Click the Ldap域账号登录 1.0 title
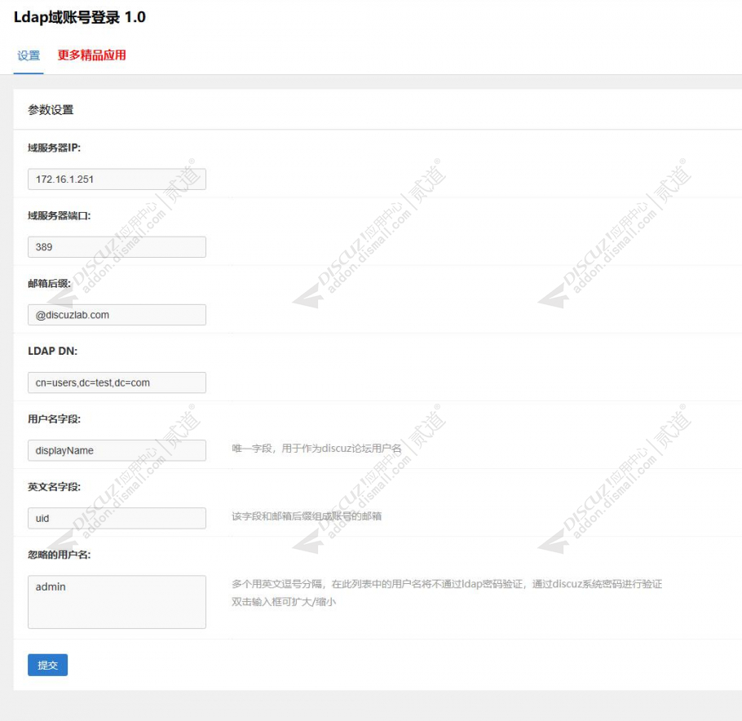The height and width of the screenshot is (721, 742). tap(79, 17)
